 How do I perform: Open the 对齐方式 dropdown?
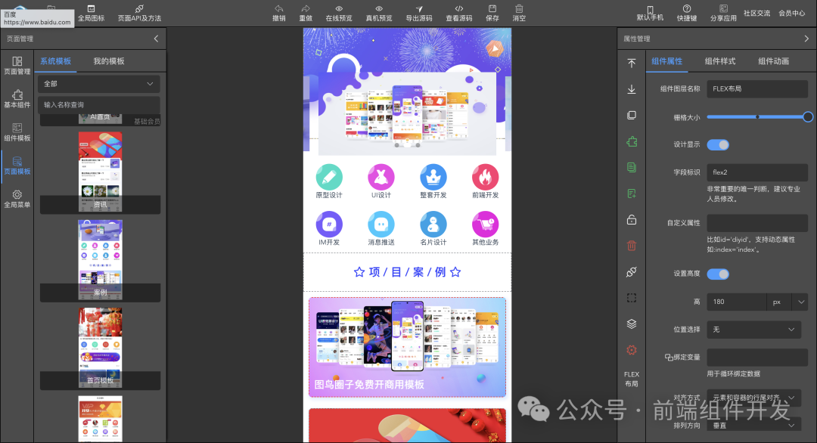click(753, 398)
